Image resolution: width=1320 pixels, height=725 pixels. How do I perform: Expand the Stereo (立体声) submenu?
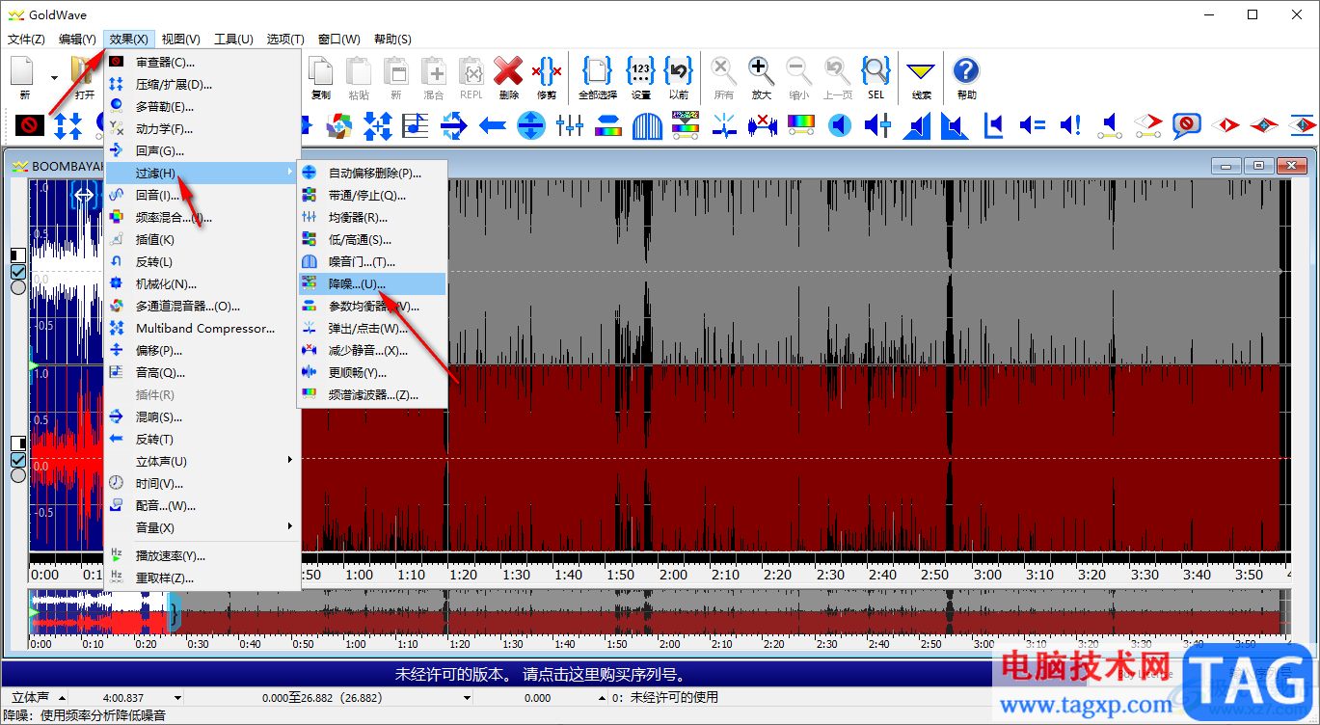pyautogui.click(x=202, y=461)
